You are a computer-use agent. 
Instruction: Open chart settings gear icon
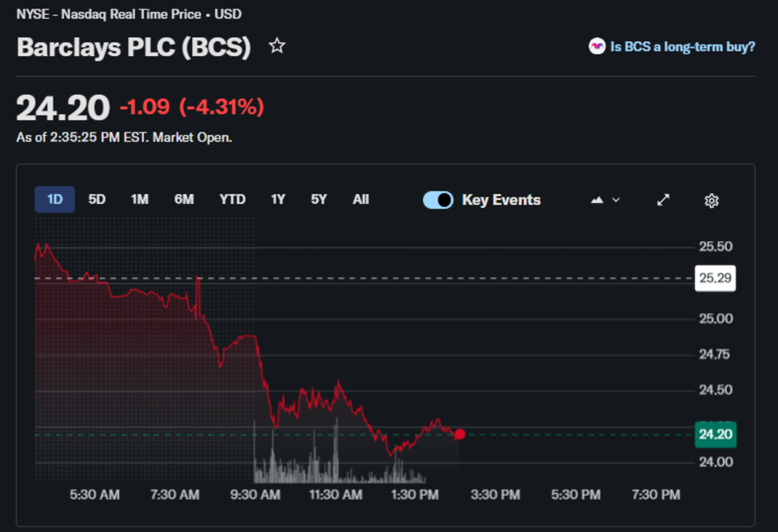tap(711, 200)
